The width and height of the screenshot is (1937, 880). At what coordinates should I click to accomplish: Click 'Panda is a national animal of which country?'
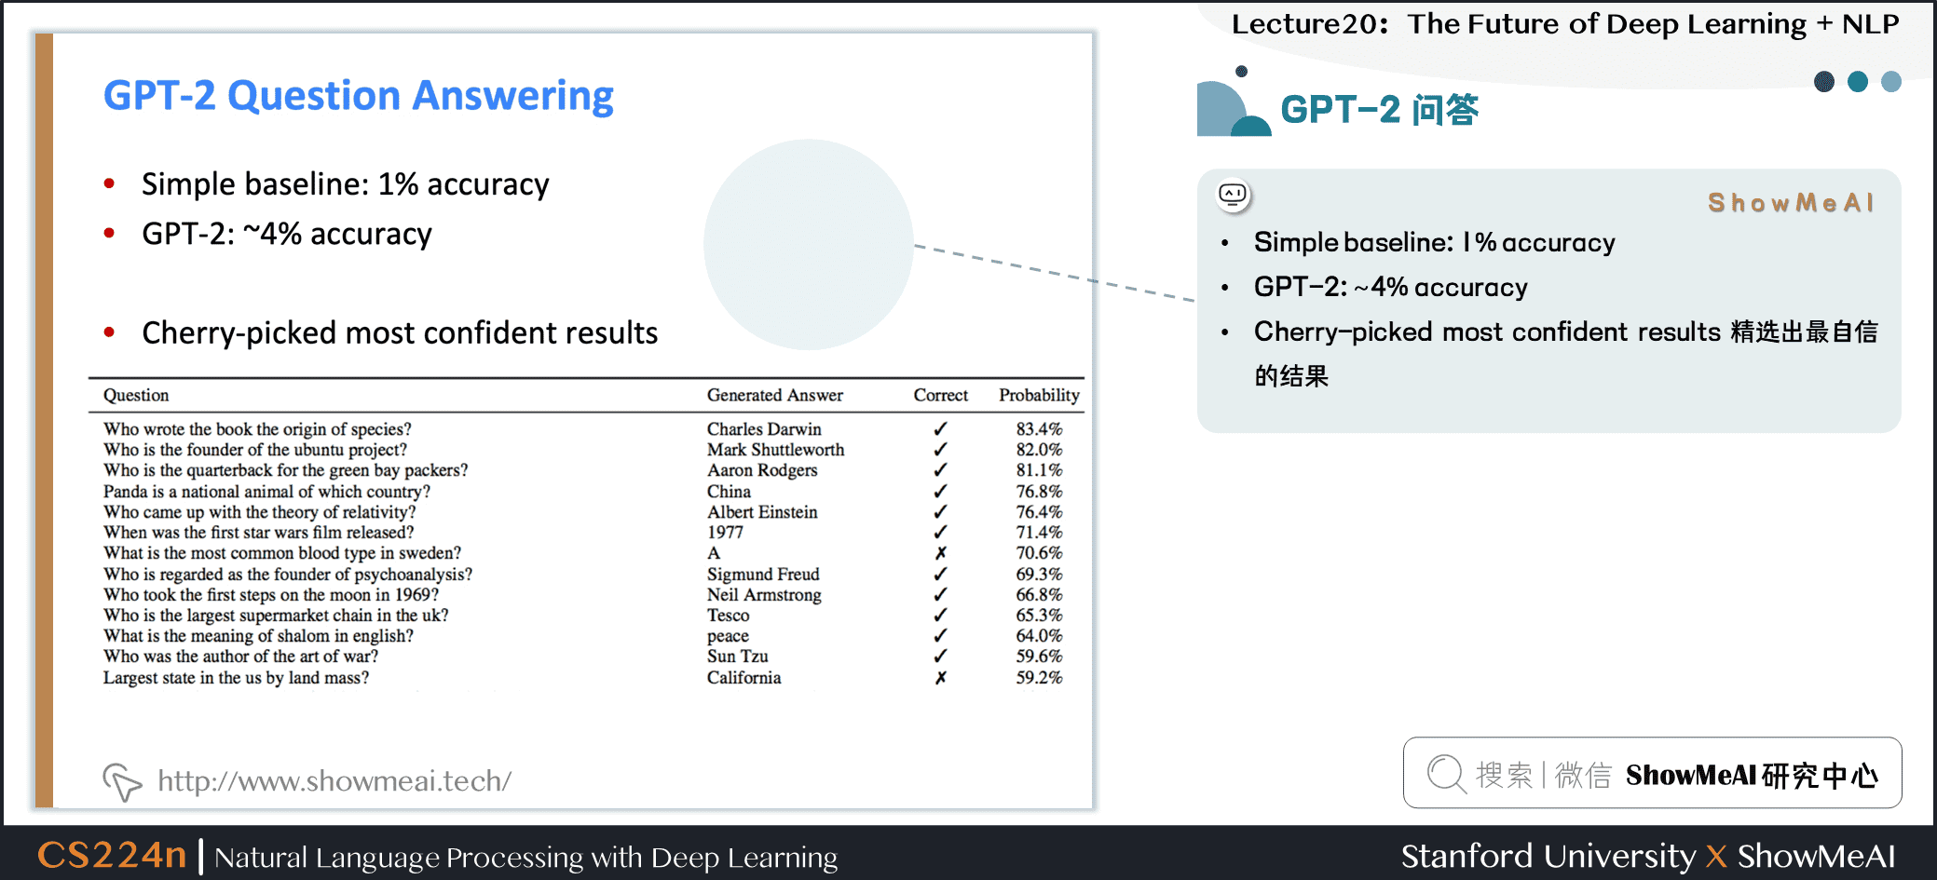(x=266, y=492)
